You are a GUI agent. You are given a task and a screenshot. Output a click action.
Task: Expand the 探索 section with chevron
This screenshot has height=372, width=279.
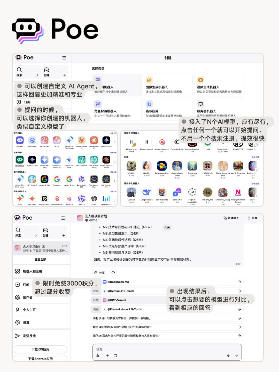point(37,235)
